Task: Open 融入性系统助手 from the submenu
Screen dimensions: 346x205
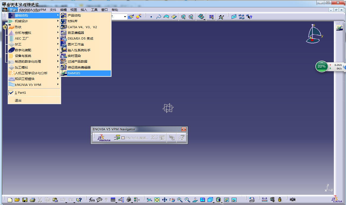Action: [86, 50]
